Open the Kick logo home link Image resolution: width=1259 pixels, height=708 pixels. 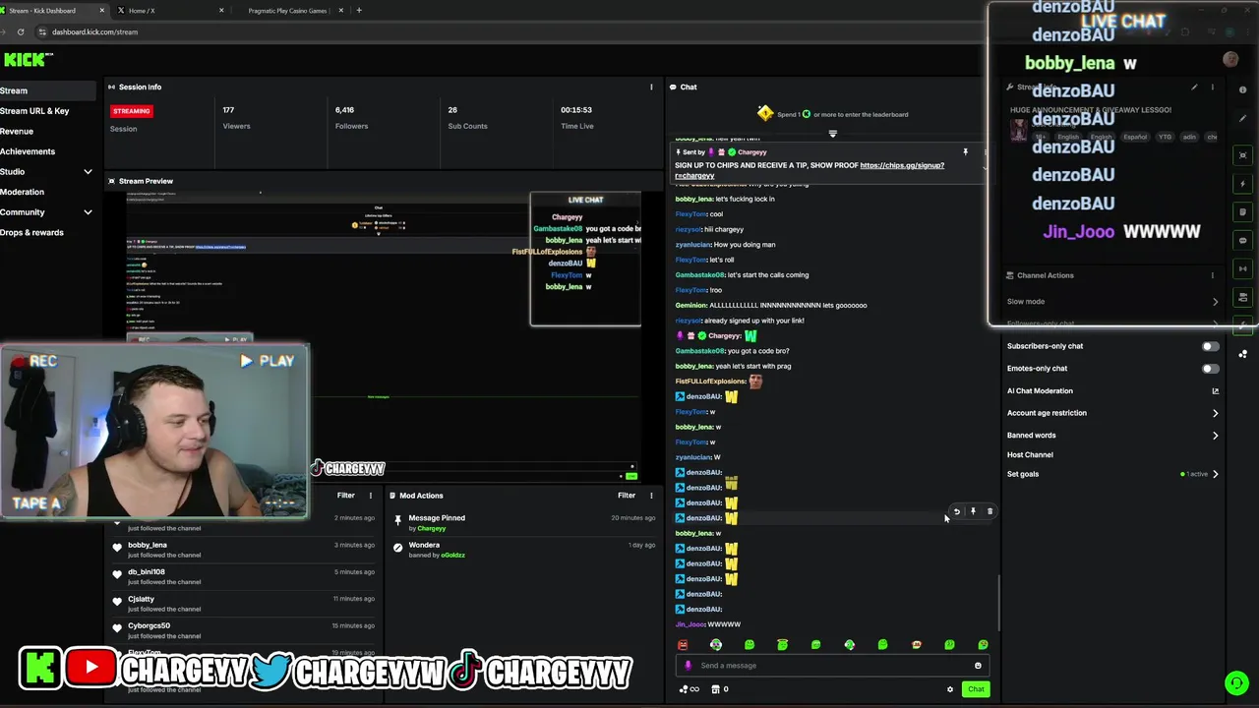click(24, 60)
